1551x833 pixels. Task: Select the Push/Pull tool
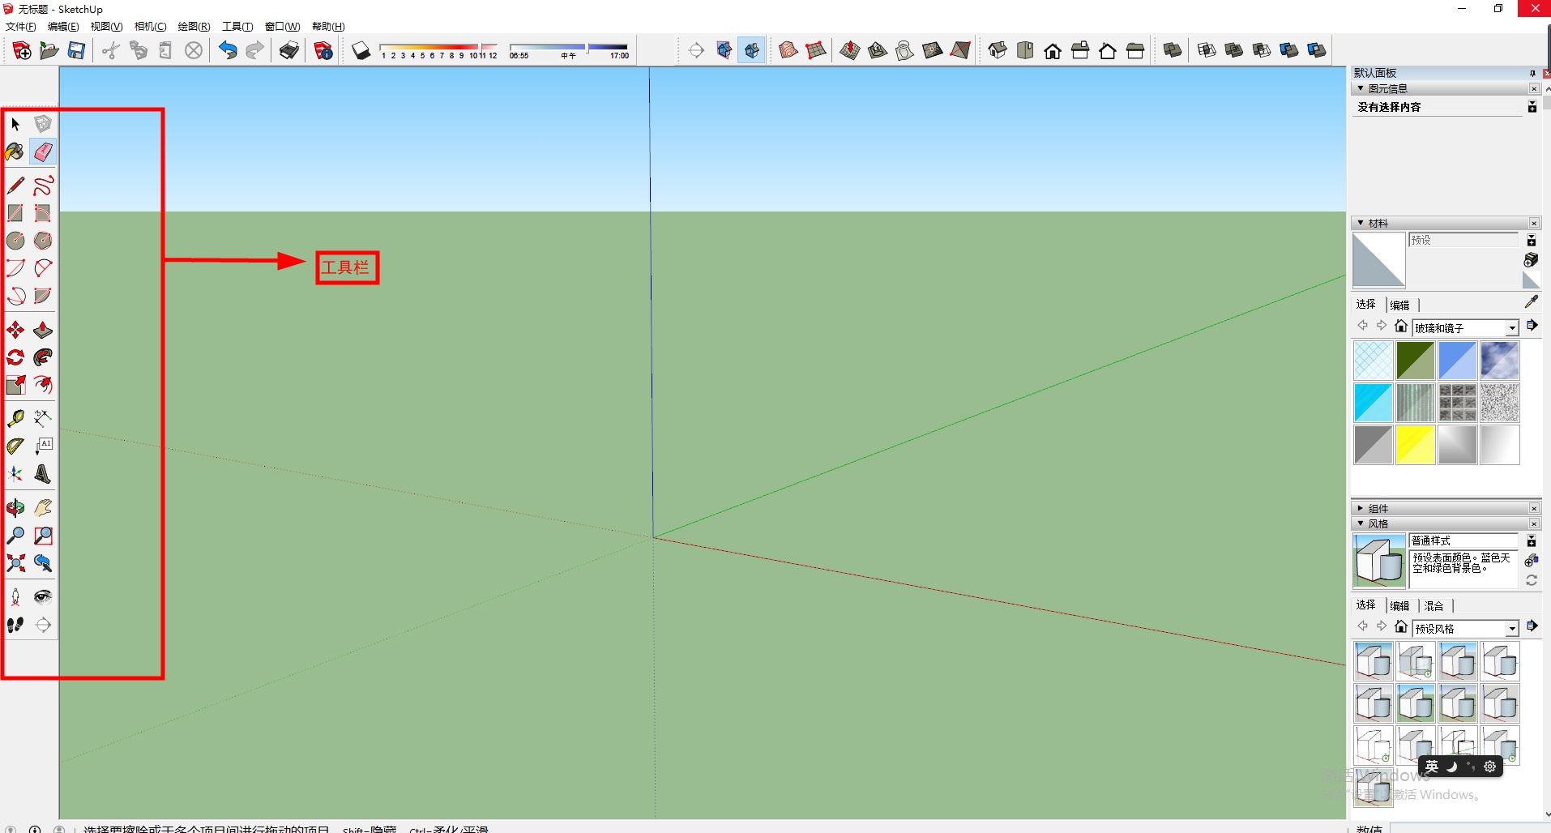tap(43, 330)
